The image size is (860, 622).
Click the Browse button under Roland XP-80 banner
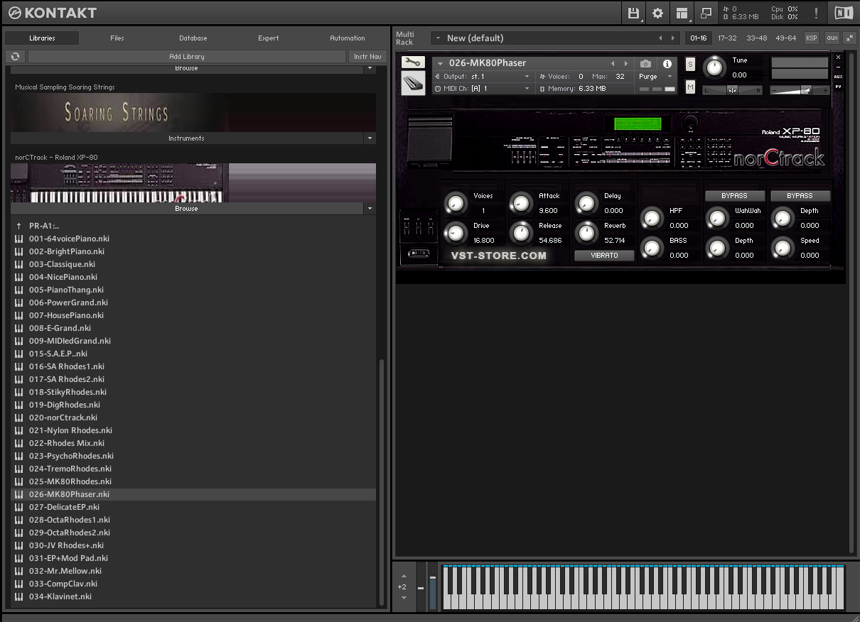pyautogui.click(x=186, y=209)
